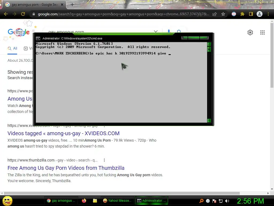
Task: Click the browser vertical scrollbar thumb
Action: [272, 55]
